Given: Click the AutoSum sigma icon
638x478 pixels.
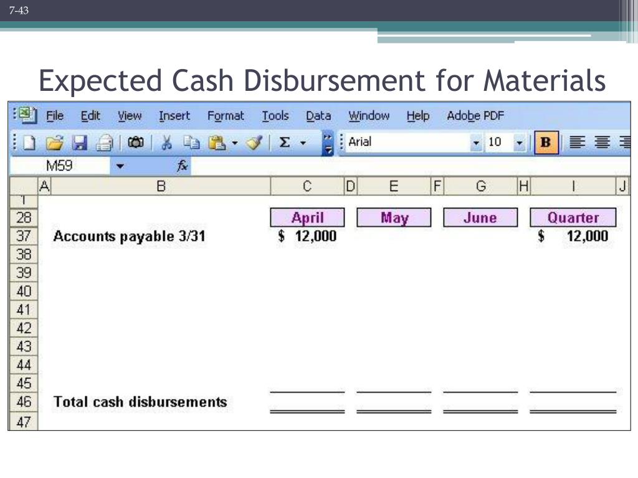Looking at the screenshot, I should point(284,143).
